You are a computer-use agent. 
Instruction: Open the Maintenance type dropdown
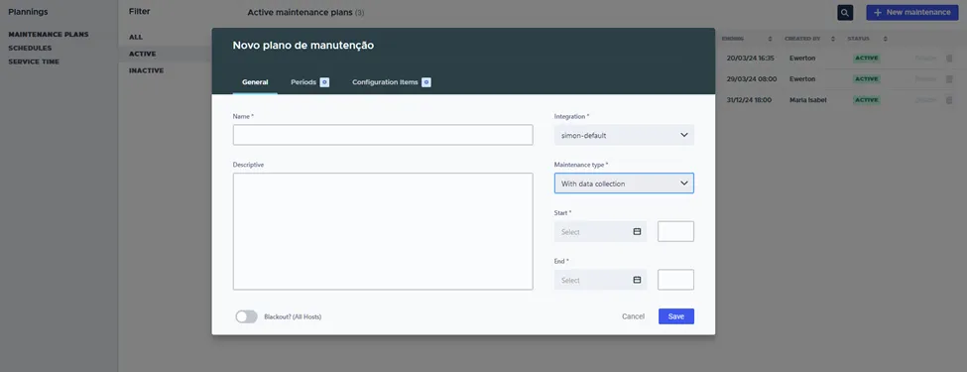(x=624, y=184)
